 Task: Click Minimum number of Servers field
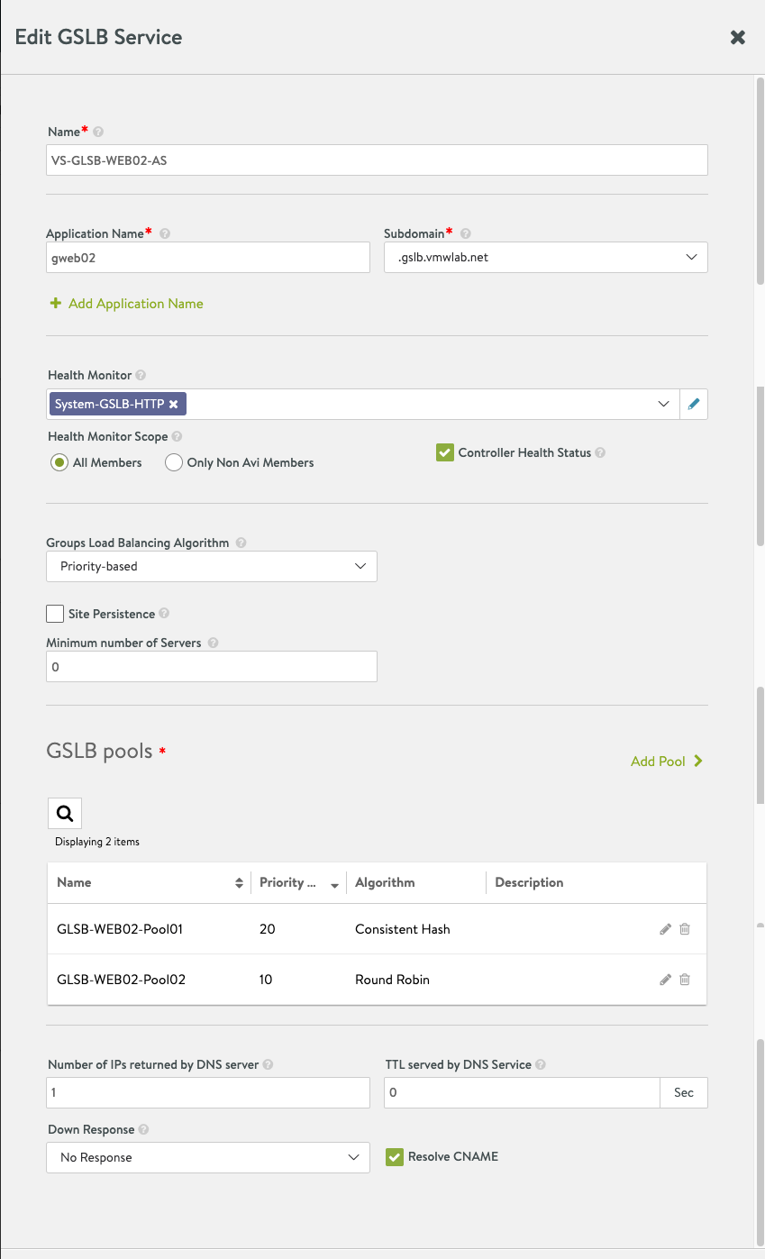[x=212, y=667]
